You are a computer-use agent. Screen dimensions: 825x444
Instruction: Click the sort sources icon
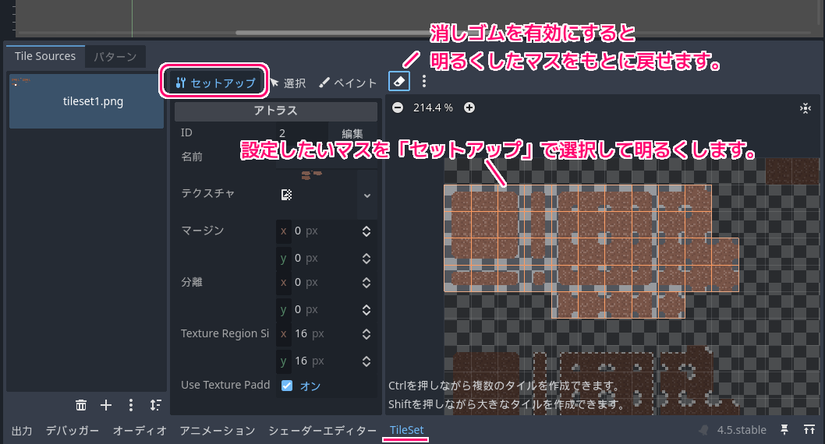pyautogui.click(x=156, y=405)
